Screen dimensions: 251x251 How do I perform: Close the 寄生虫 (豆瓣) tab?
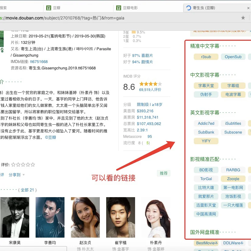(248, 8)
